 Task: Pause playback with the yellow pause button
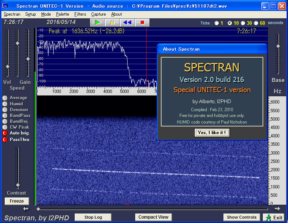click(112, 23)
